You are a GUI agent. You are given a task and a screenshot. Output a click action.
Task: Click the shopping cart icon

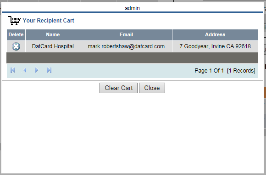coord(14,21)
